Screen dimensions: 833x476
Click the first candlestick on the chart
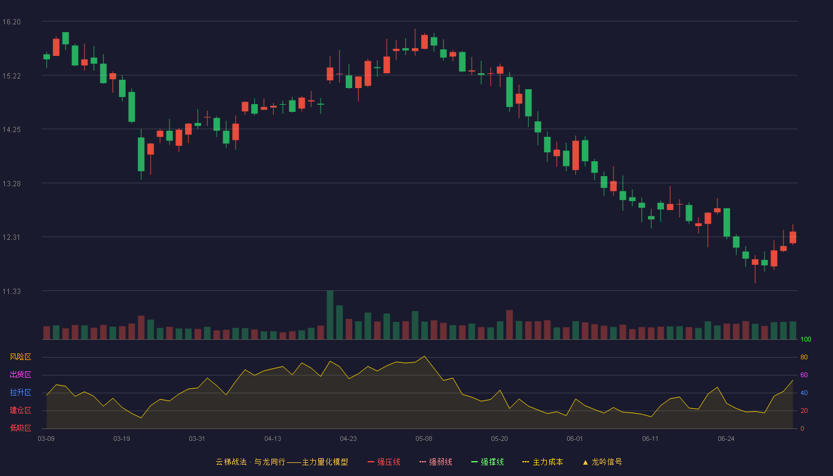click(x=46, y=57)
